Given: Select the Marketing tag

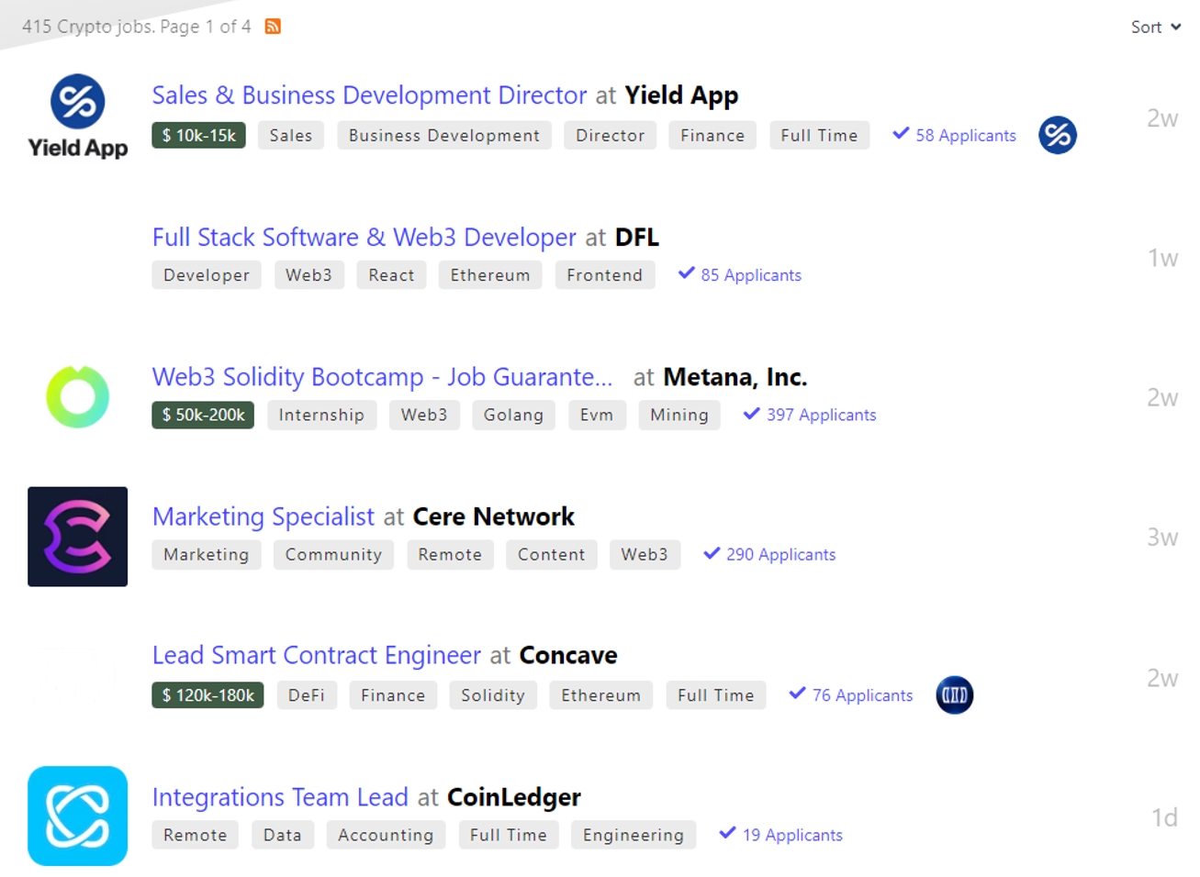Looking at the screenshot, I should click(207, 554).
